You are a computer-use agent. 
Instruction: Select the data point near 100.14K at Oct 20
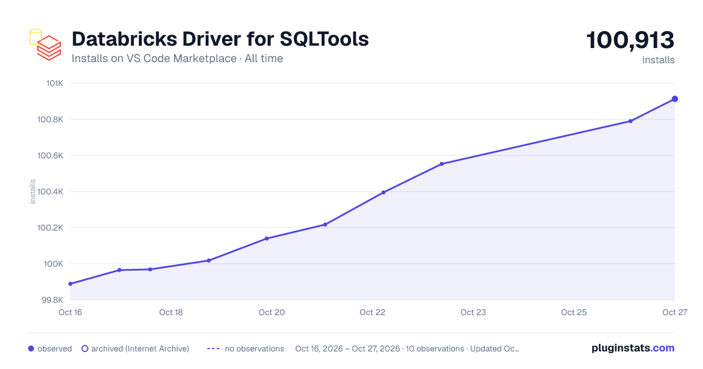click(267, 238)
